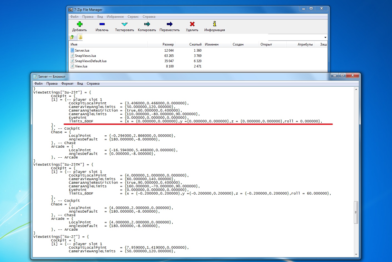This screenshot has height=262, width=392.
Task: Click the limits_6DOF line with roll = 60.000000
Action: click(x=200, y=193)
